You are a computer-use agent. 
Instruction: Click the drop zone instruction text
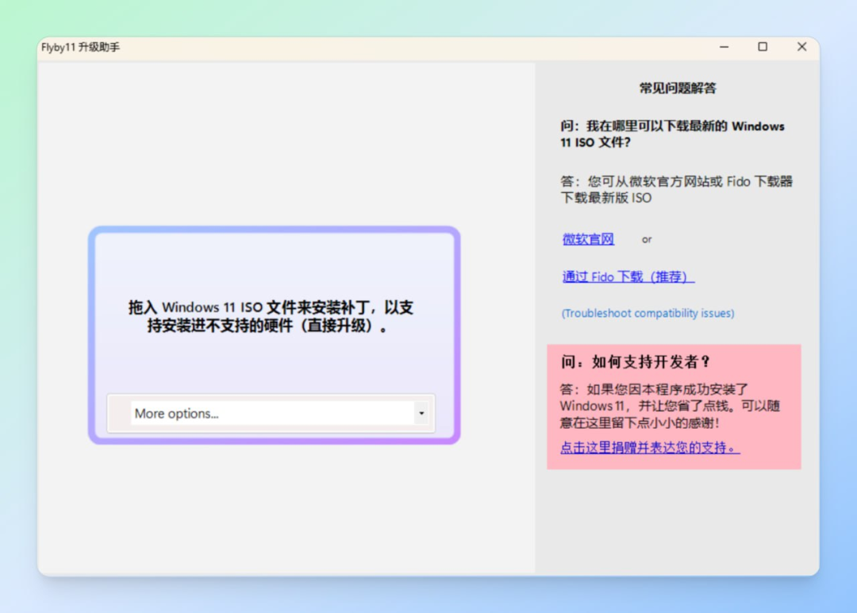(x=274, y=316)
